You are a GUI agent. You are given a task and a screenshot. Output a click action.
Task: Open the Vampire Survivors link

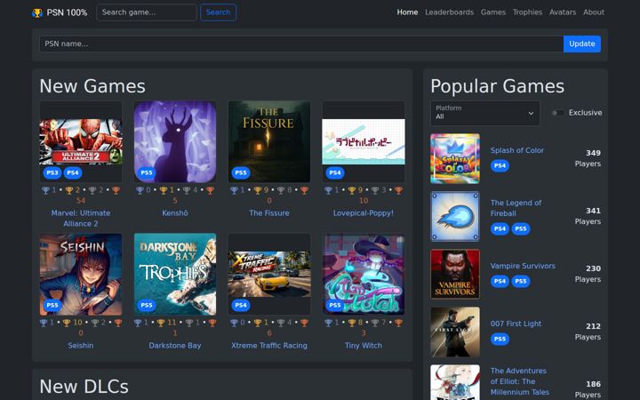coord(523,266)
